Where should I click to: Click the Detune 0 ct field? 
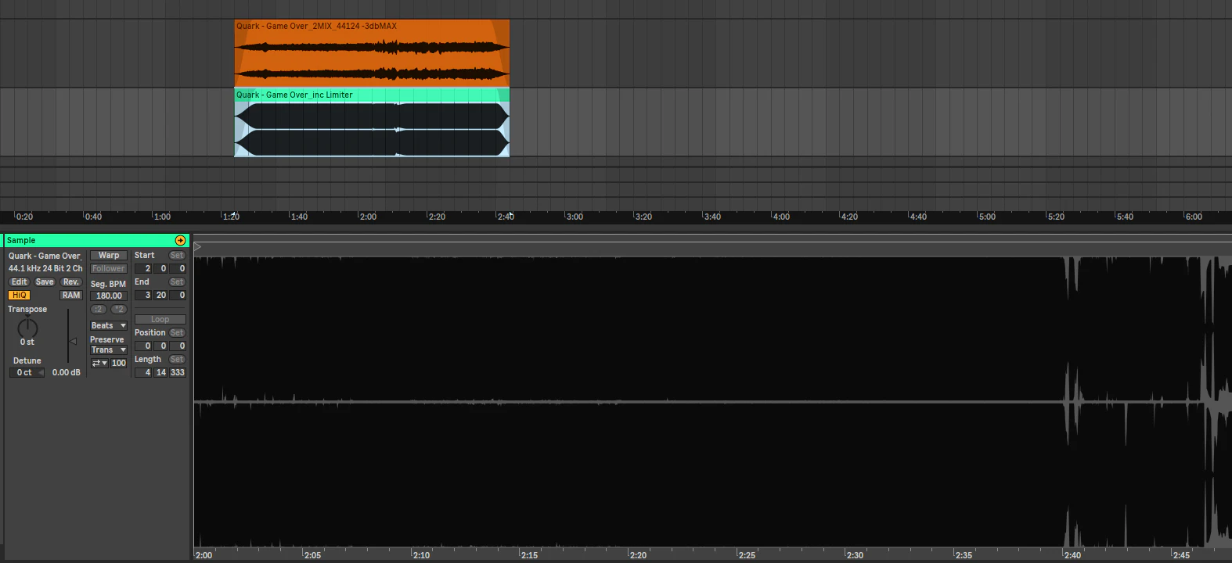[x=27, y=372]
